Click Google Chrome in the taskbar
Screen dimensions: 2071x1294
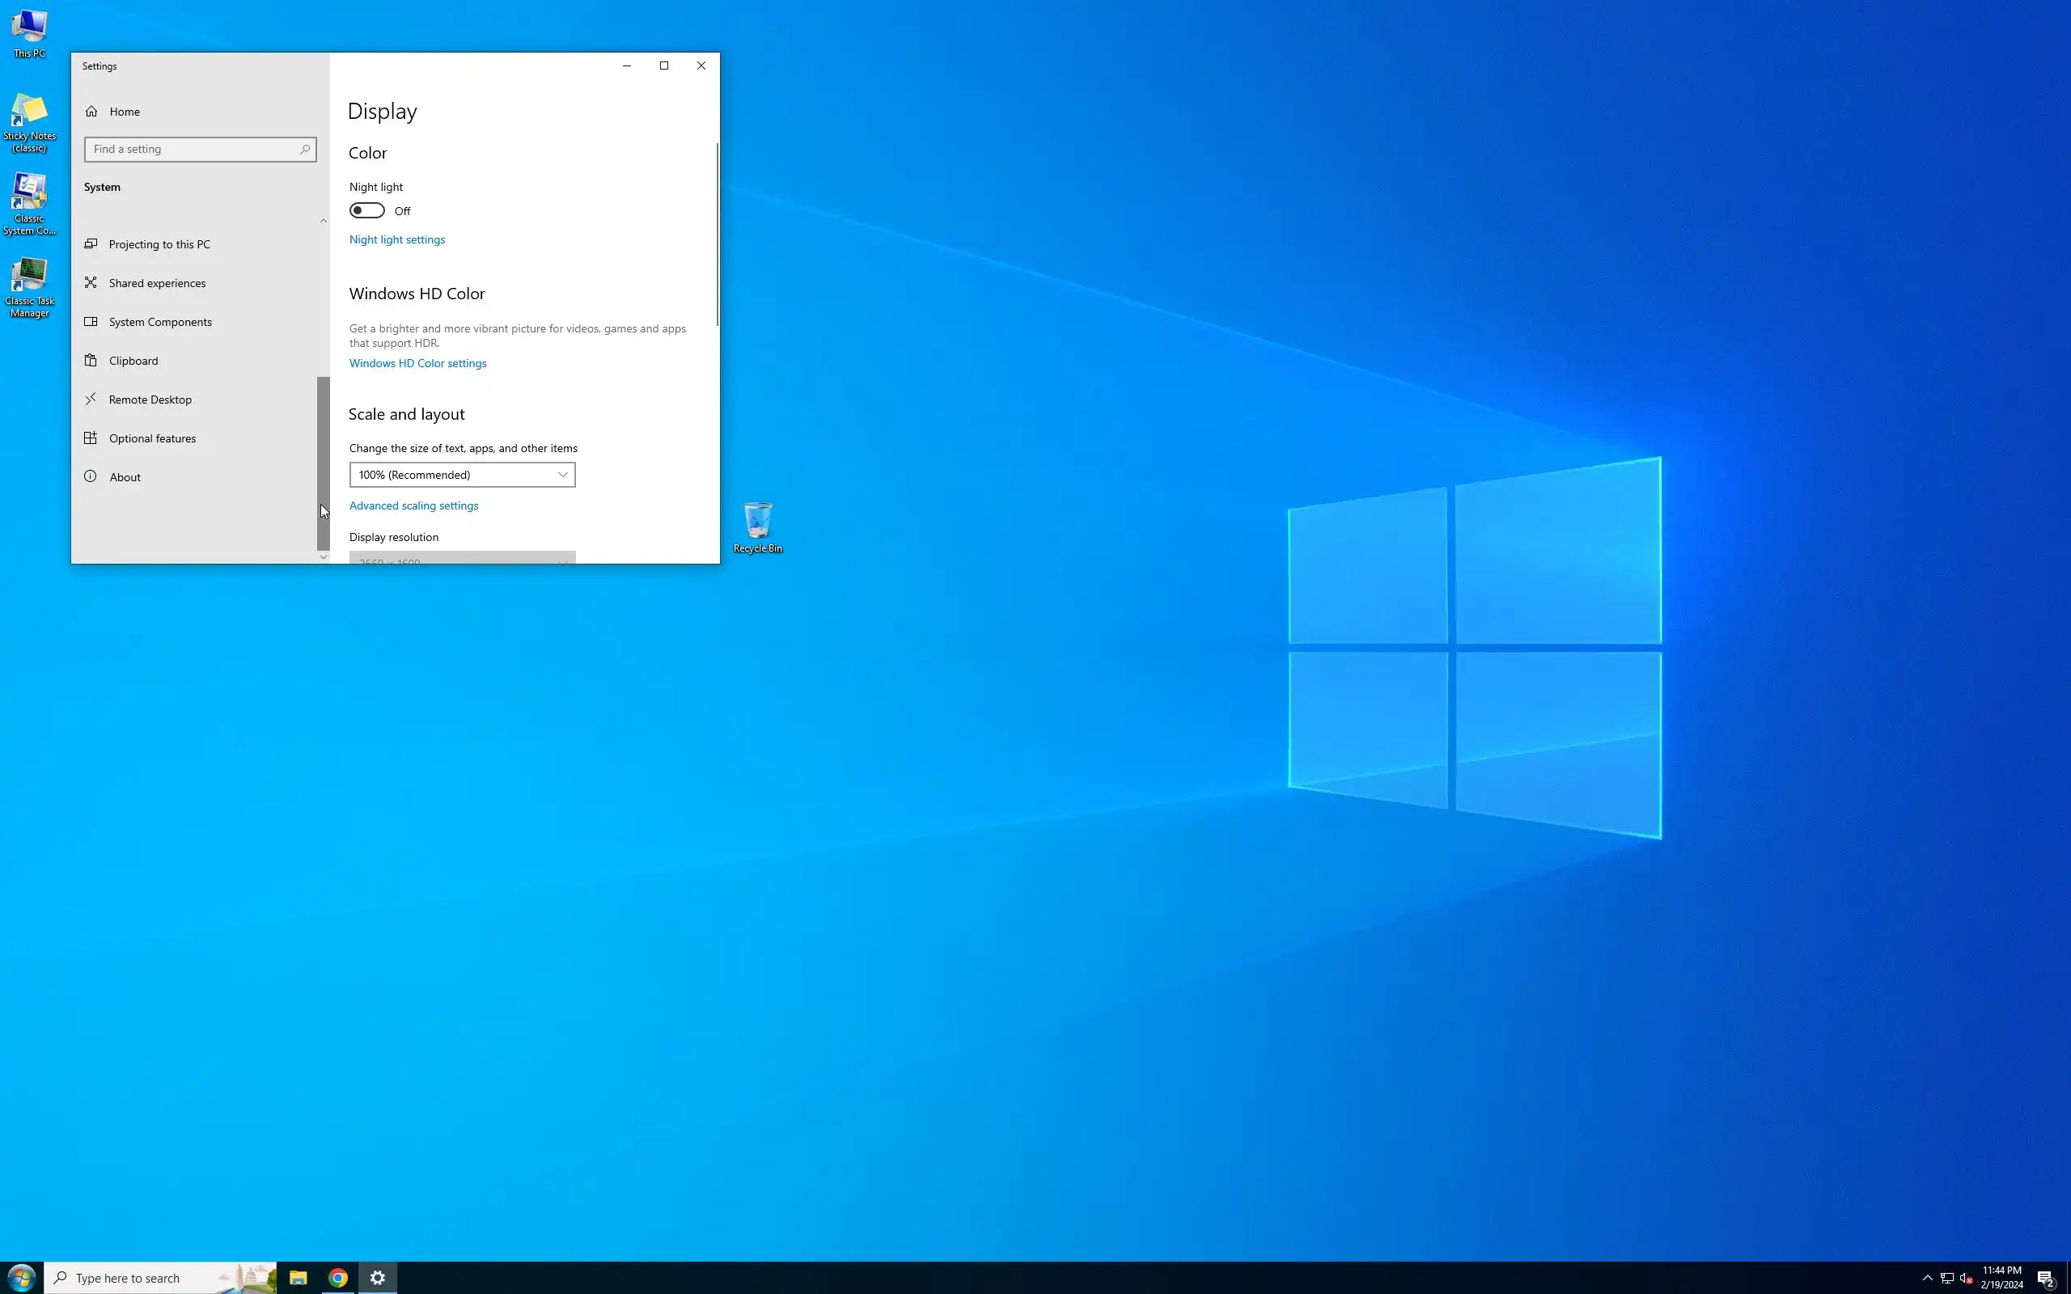338,1278
